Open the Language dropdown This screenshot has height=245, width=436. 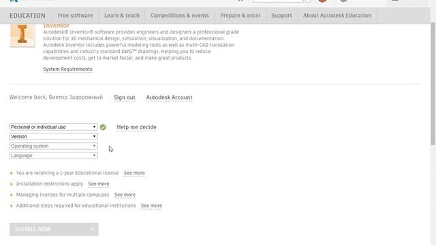(x=53, y=156)
